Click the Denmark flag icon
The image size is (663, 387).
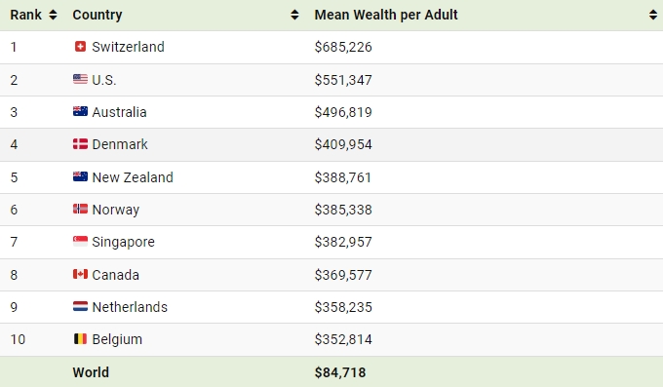tap(80, 144)
